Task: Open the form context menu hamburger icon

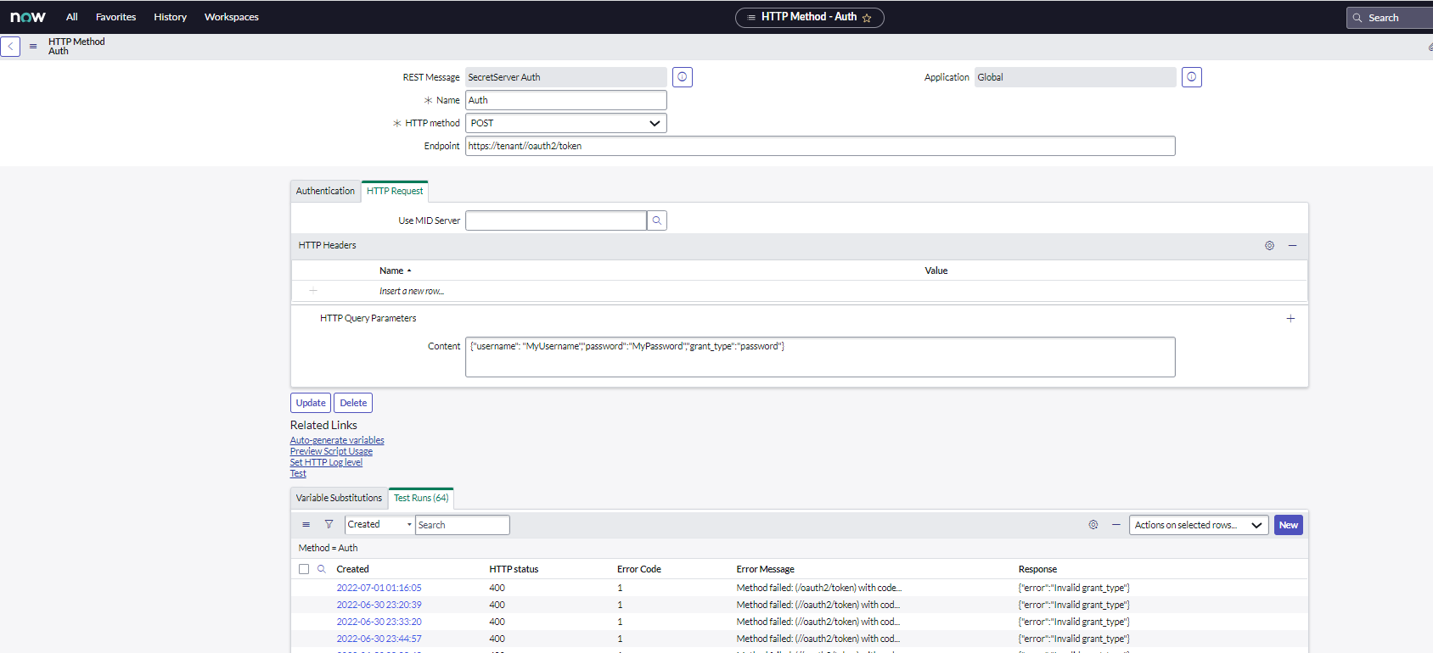Action: point(33,47)
